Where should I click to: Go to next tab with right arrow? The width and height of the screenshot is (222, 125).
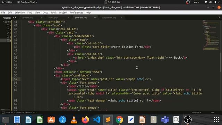click(x=16, y=17)
